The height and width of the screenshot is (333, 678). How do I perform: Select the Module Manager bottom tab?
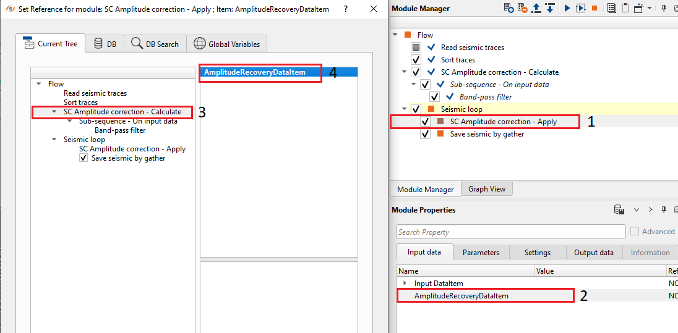(x=425, y=189)
